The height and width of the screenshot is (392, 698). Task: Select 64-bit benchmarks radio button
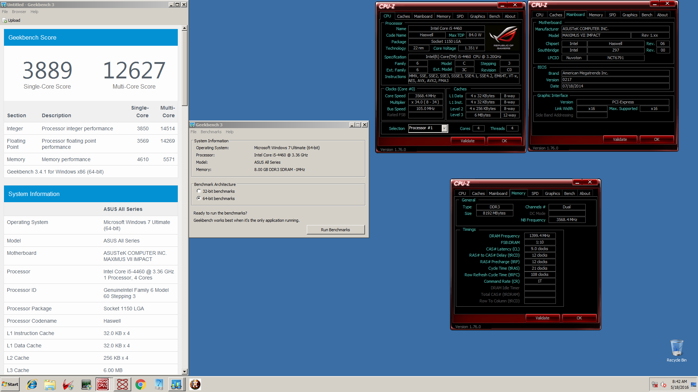pyautogui.click(x=199, y=199)
